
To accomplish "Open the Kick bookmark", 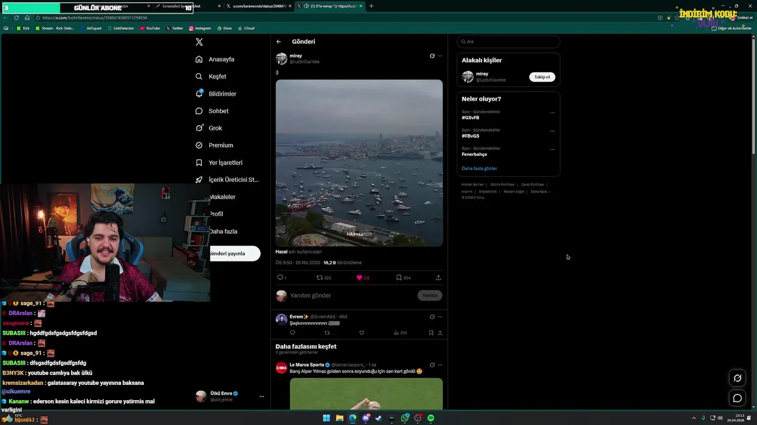I will pyautogui.click(x=23, y=28).
